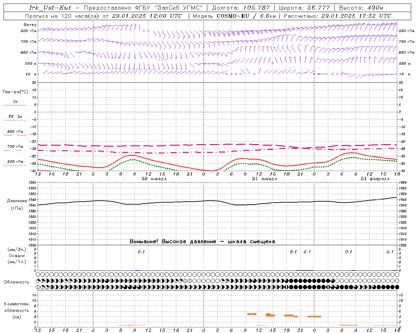
Task: Click the Осадки precipitation label
Action: pos(17,256)
